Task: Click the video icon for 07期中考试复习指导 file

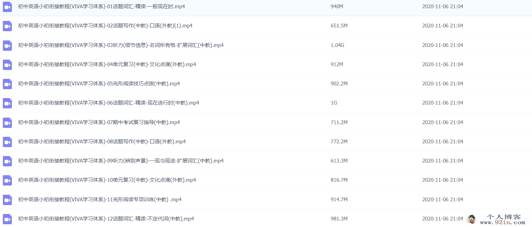Action: click(8, 122)
